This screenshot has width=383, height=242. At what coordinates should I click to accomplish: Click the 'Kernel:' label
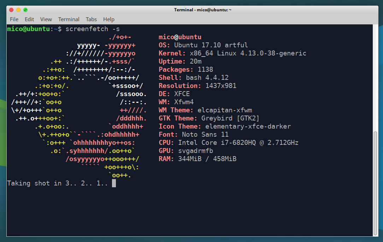[172, 53]
